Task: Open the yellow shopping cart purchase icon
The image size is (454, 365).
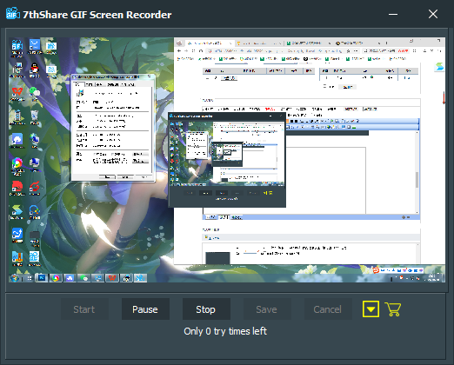Action: (x=393, y=309)
